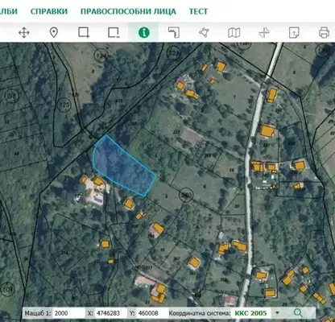
Task: Open the ПРАВОСПОСОБНИ ЛИЦА menu
Action: 128,11
